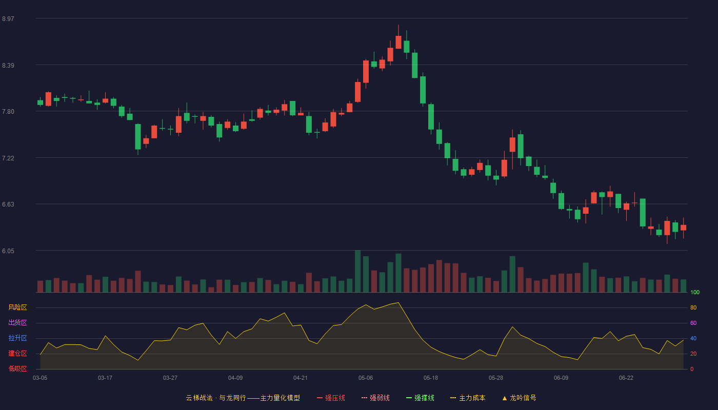The width and height of the screenshot is (718, 410).
Task: Click the 6.05 price axis label
Action: click(8, 251)
